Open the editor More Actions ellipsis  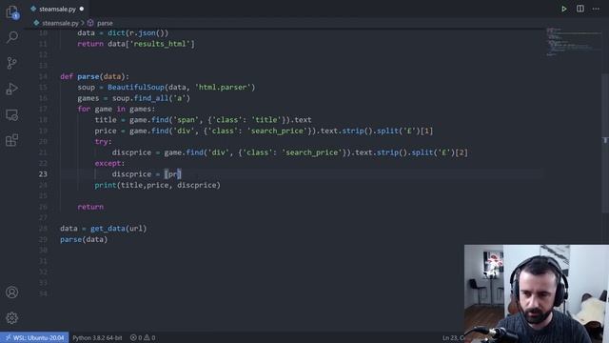tap(596, 9)
